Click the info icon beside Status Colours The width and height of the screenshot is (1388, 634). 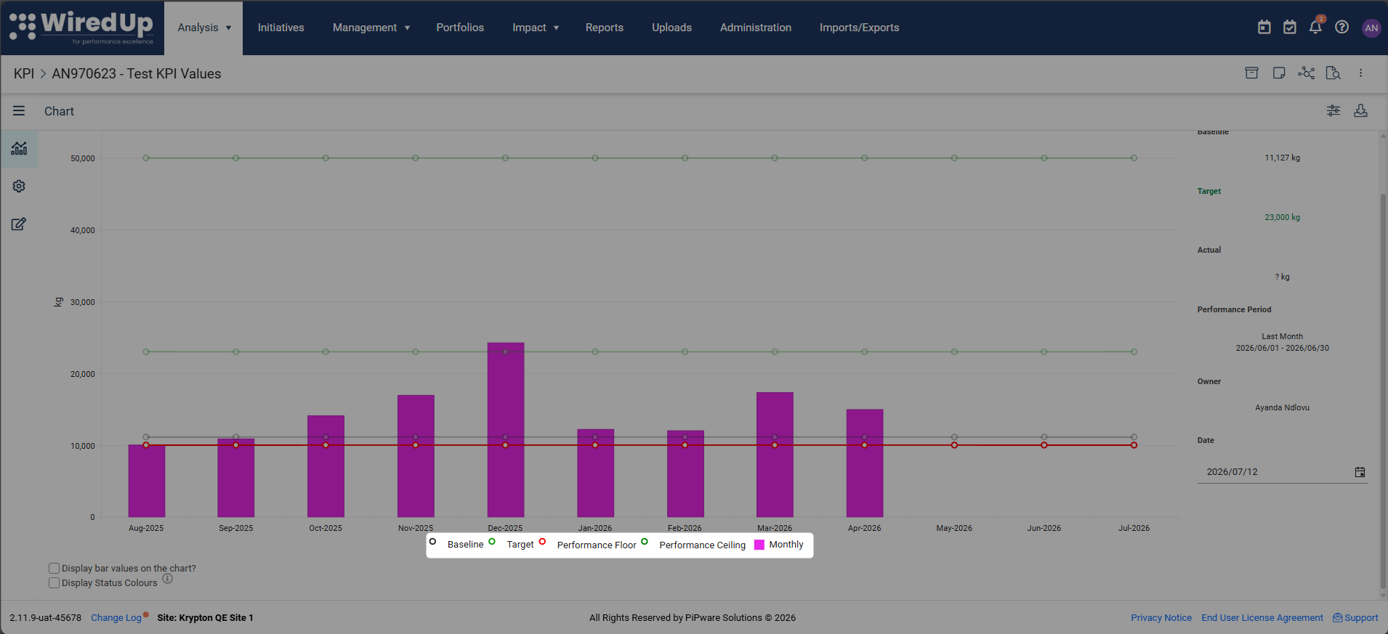[x=168, y=579]
